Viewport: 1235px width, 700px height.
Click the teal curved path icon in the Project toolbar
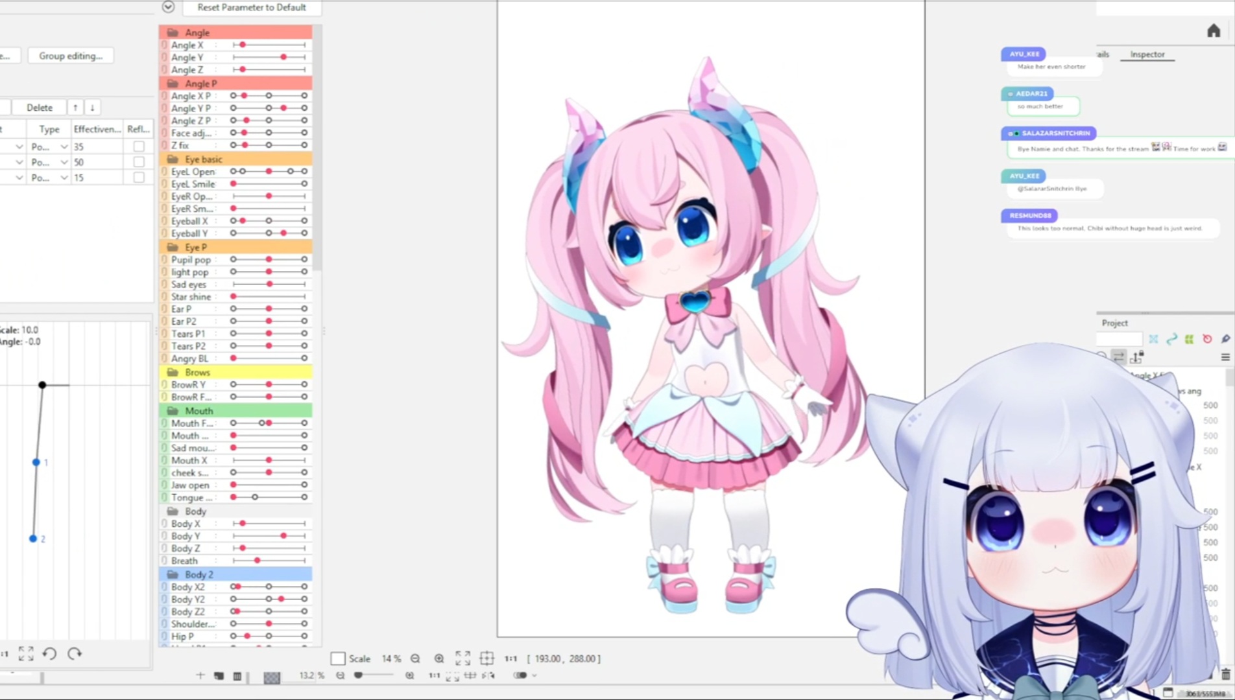1171,339
